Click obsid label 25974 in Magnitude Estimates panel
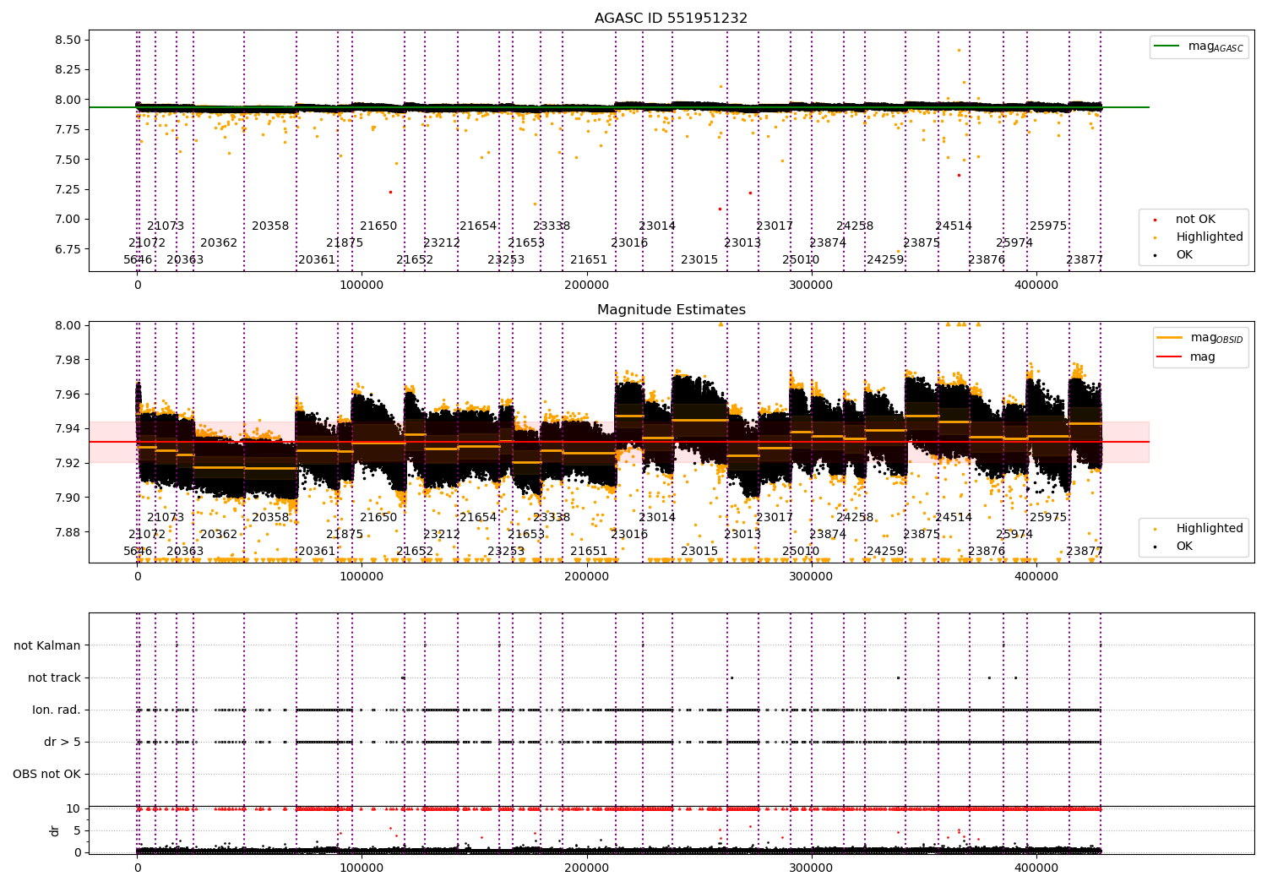1267x887 pixels. click(x=1014, y=534)
